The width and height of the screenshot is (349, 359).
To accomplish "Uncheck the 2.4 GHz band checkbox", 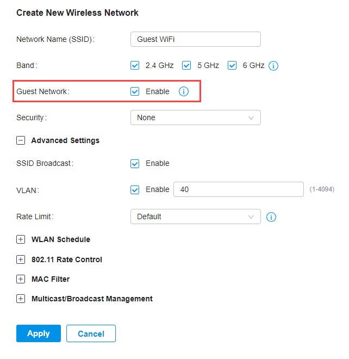I will pos(135,66).
